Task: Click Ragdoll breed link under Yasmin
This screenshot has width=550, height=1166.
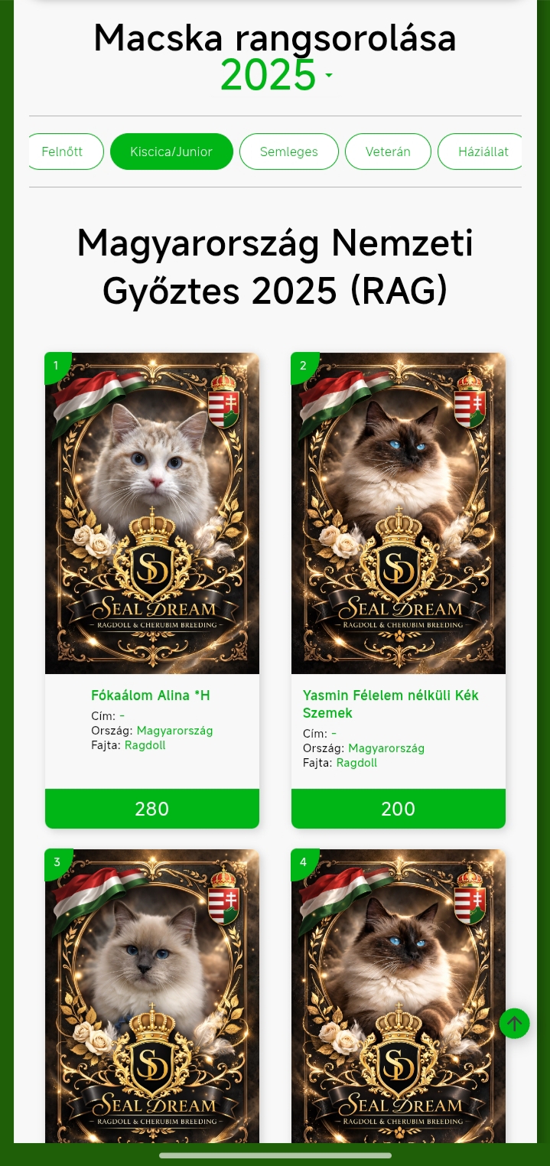Action: click(356, 763)
